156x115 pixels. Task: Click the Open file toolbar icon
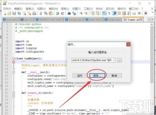[x=9, y=13]
